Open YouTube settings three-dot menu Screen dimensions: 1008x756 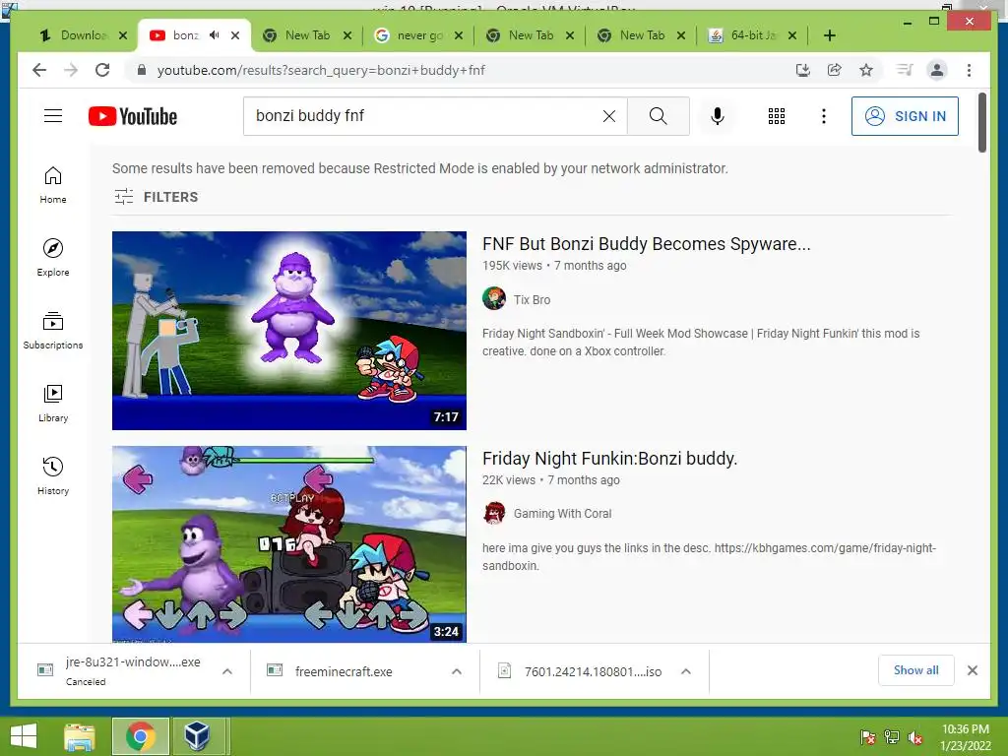pyautogui.click(x=824, y=116)
